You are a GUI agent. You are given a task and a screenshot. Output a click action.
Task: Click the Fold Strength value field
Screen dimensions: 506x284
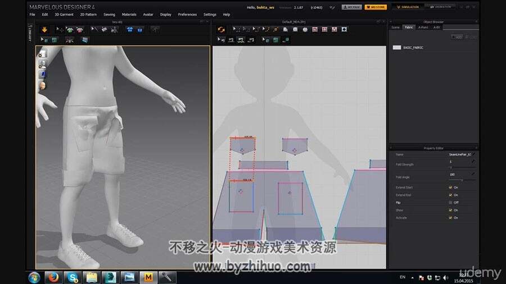(459, 162)
